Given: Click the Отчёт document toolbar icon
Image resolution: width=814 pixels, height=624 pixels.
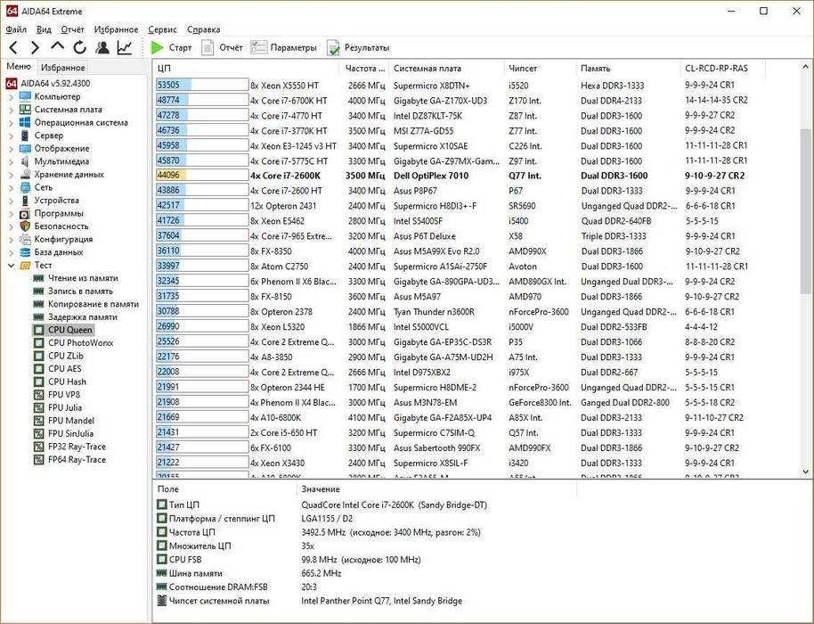Looking at the screenshot, I should [x=208, y=48].
